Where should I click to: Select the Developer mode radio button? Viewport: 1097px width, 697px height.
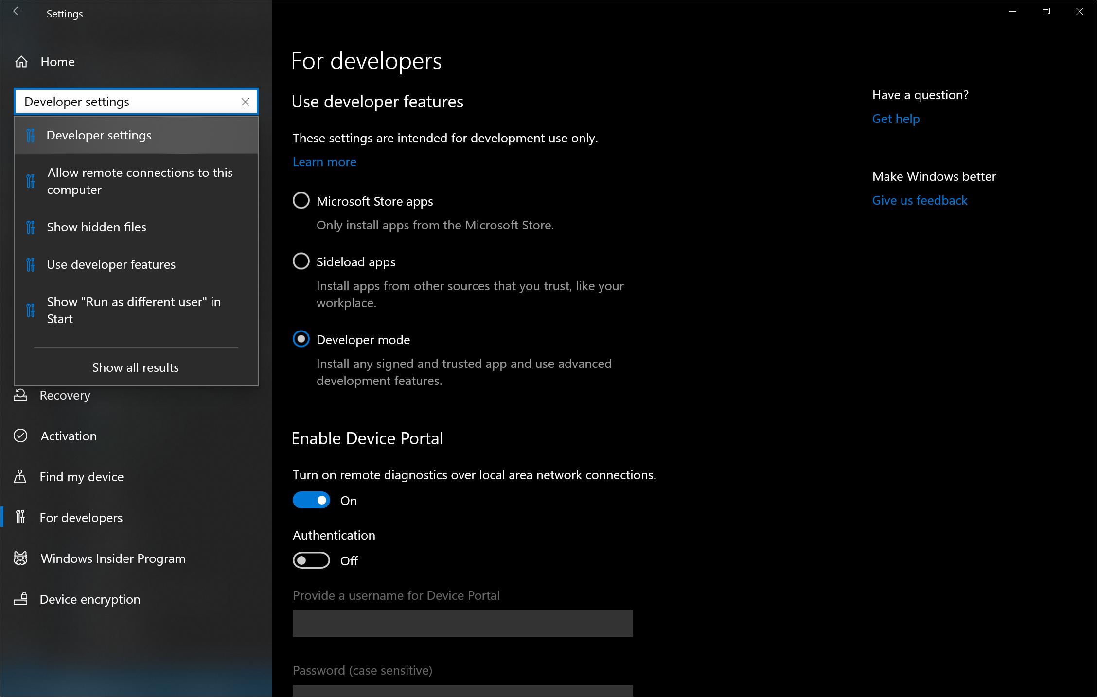302,339
